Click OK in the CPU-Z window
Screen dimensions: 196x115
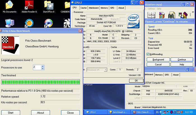pos(136,81)
